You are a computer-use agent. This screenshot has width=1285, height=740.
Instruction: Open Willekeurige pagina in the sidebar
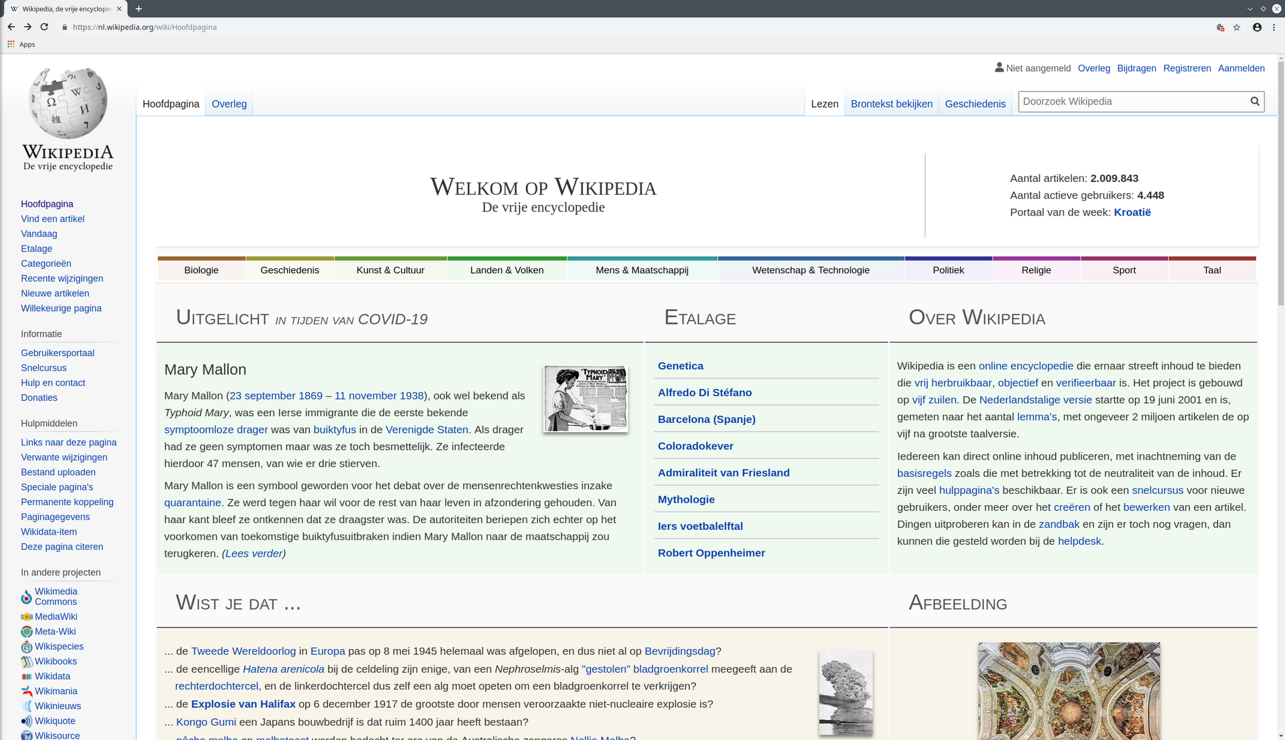pyautogui.click(x=61, y=308)
